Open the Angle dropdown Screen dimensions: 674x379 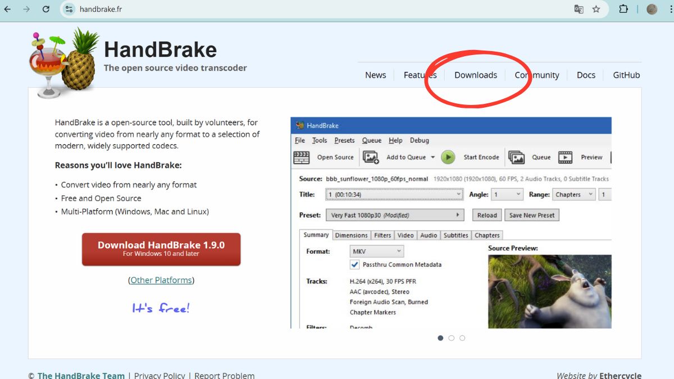click(x=507, y=195)
